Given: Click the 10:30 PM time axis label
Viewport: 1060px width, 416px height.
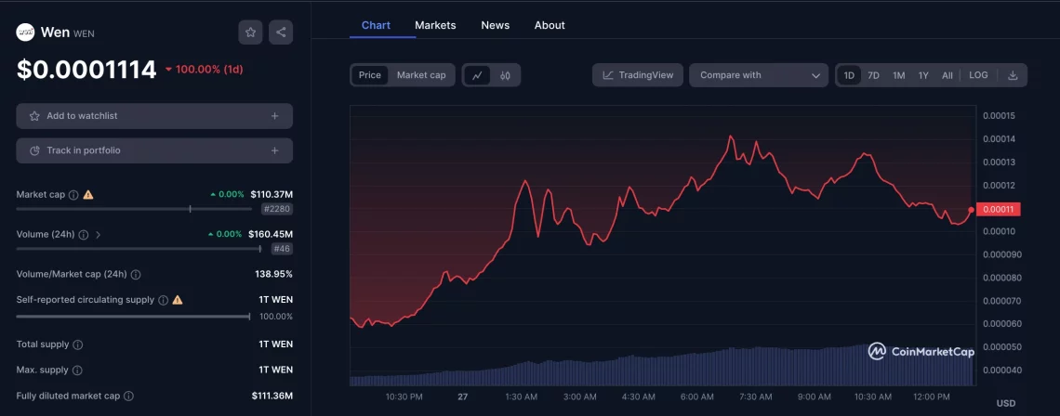Looking at the screenshot, I should [404, 396].
